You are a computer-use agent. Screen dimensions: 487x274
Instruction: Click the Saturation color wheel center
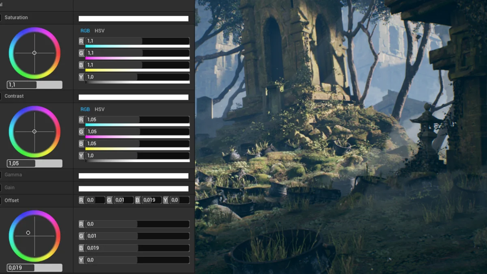(34, 53)
